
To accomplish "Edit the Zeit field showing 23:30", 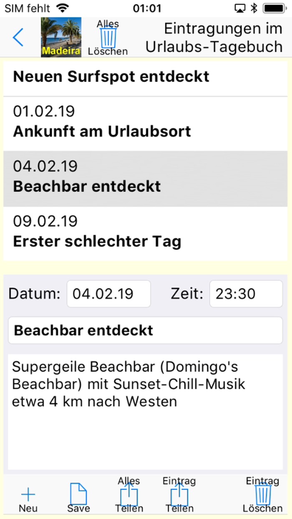I will [x=246, y=294].
